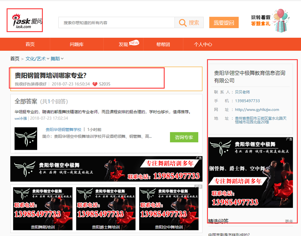Click the sidebar phone number 13985497733
This screenshot has width=301, height=236.
pyautogui.click(x=247, y=101)
